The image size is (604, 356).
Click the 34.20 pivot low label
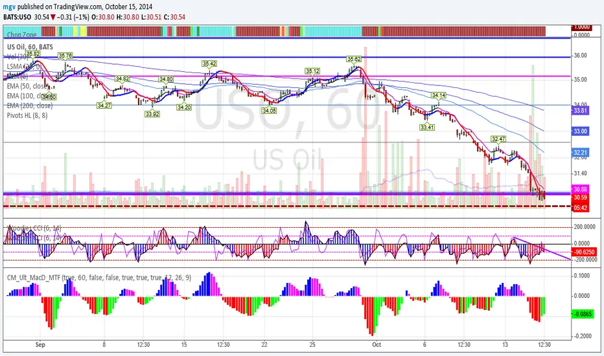(x=184, y=107)
